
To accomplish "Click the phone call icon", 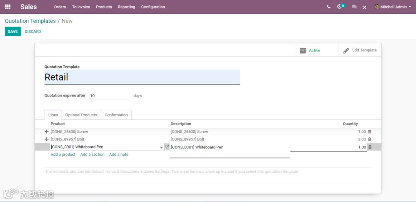I will pyautogui.click(x=329, y=7).
